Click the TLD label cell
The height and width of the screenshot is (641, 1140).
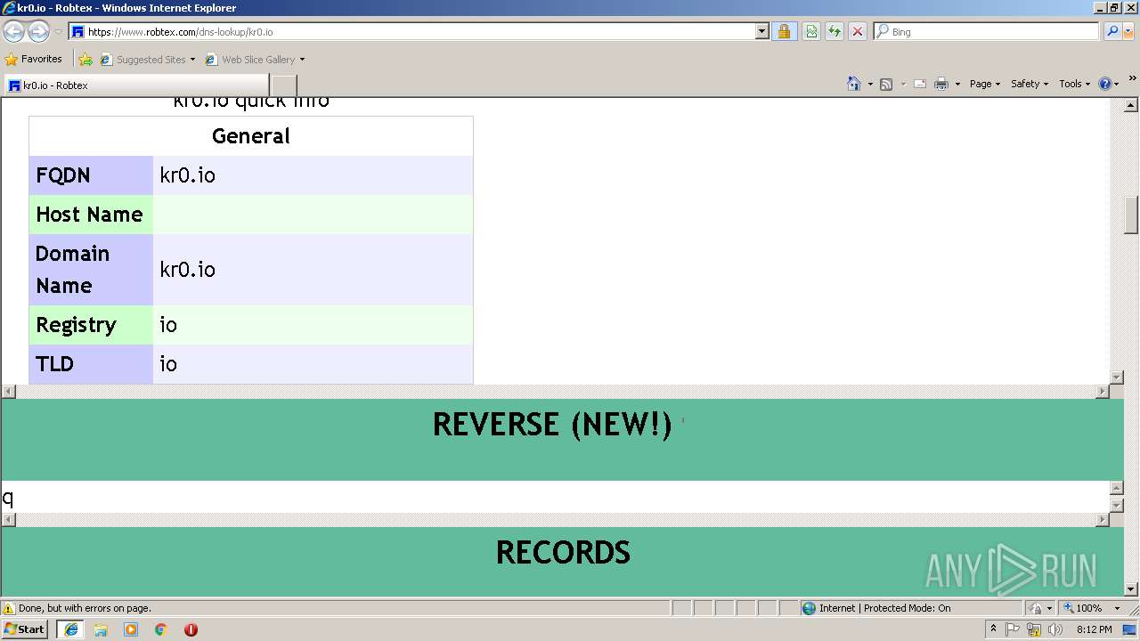click(91, 364)
